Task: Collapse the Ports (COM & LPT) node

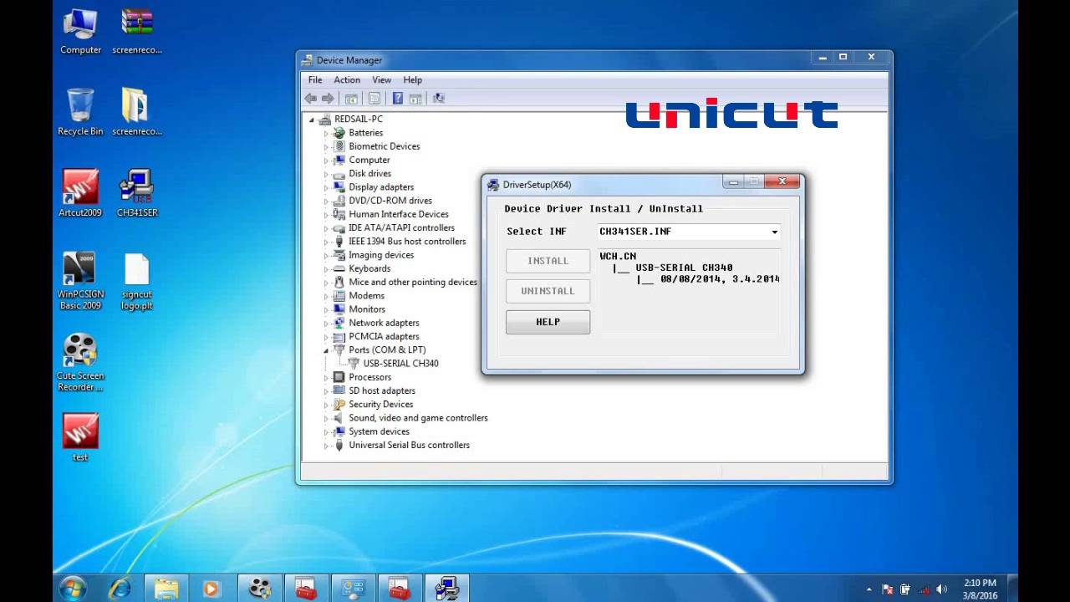Action: (327, 350)
